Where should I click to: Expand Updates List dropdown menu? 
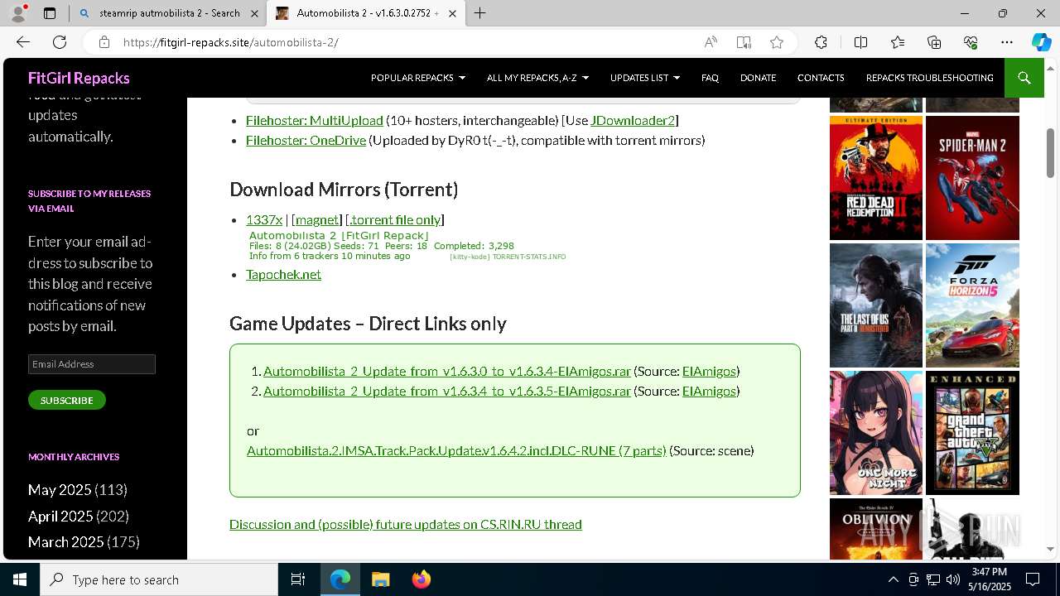click(x=645, y=78)
